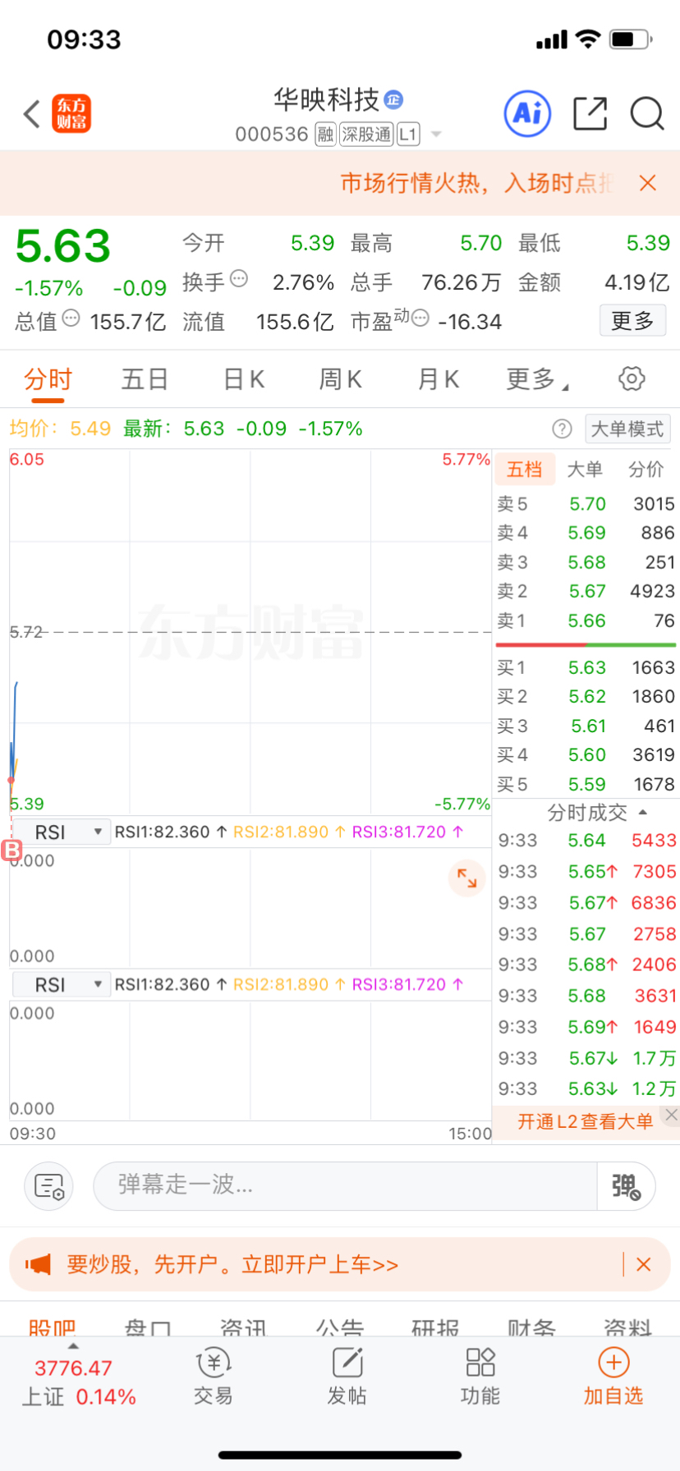Image resolution: width=680 pixels, height=1471 pixels.
Task: Focus the 弹幕走一波 input field
Action: click(345, 1186)
